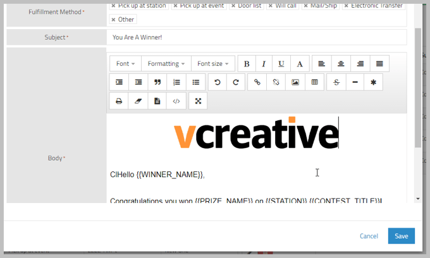Remove the Pick up at station tag

(113, 6)
